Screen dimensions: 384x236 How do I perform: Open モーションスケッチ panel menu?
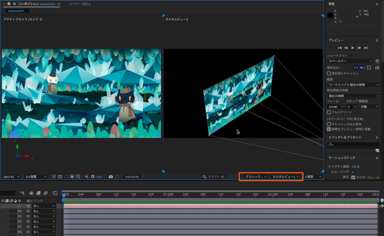pos(377,158)
